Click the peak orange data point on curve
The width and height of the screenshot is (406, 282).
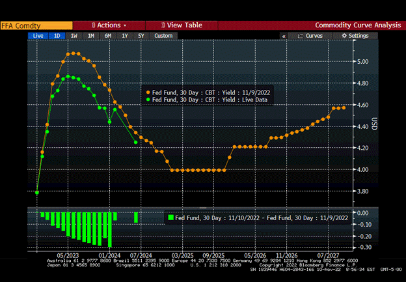pos(74,53)
